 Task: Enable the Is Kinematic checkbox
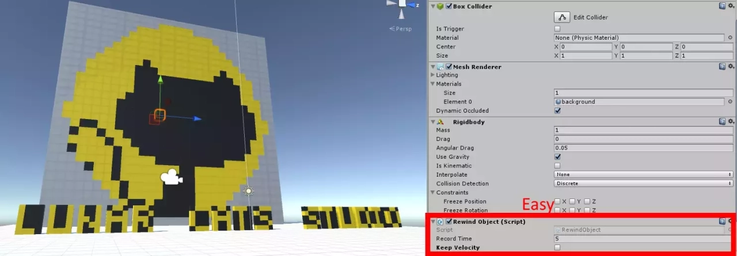(557, 166)
